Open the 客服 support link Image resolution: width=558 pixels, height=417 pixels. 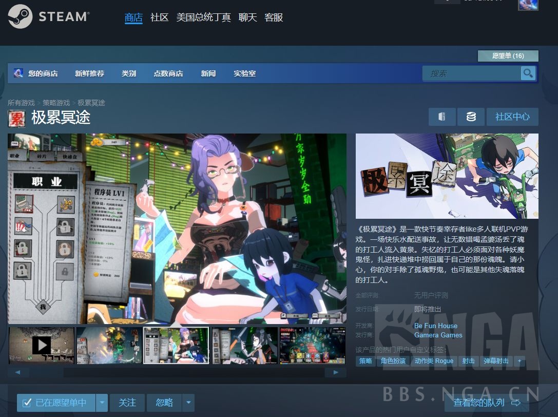tap(274, 17)
